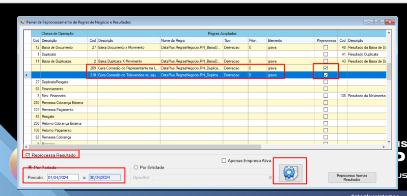Click Gera Comissão do Televendas rule cell

pyautogui.click(x=128, y=75)
